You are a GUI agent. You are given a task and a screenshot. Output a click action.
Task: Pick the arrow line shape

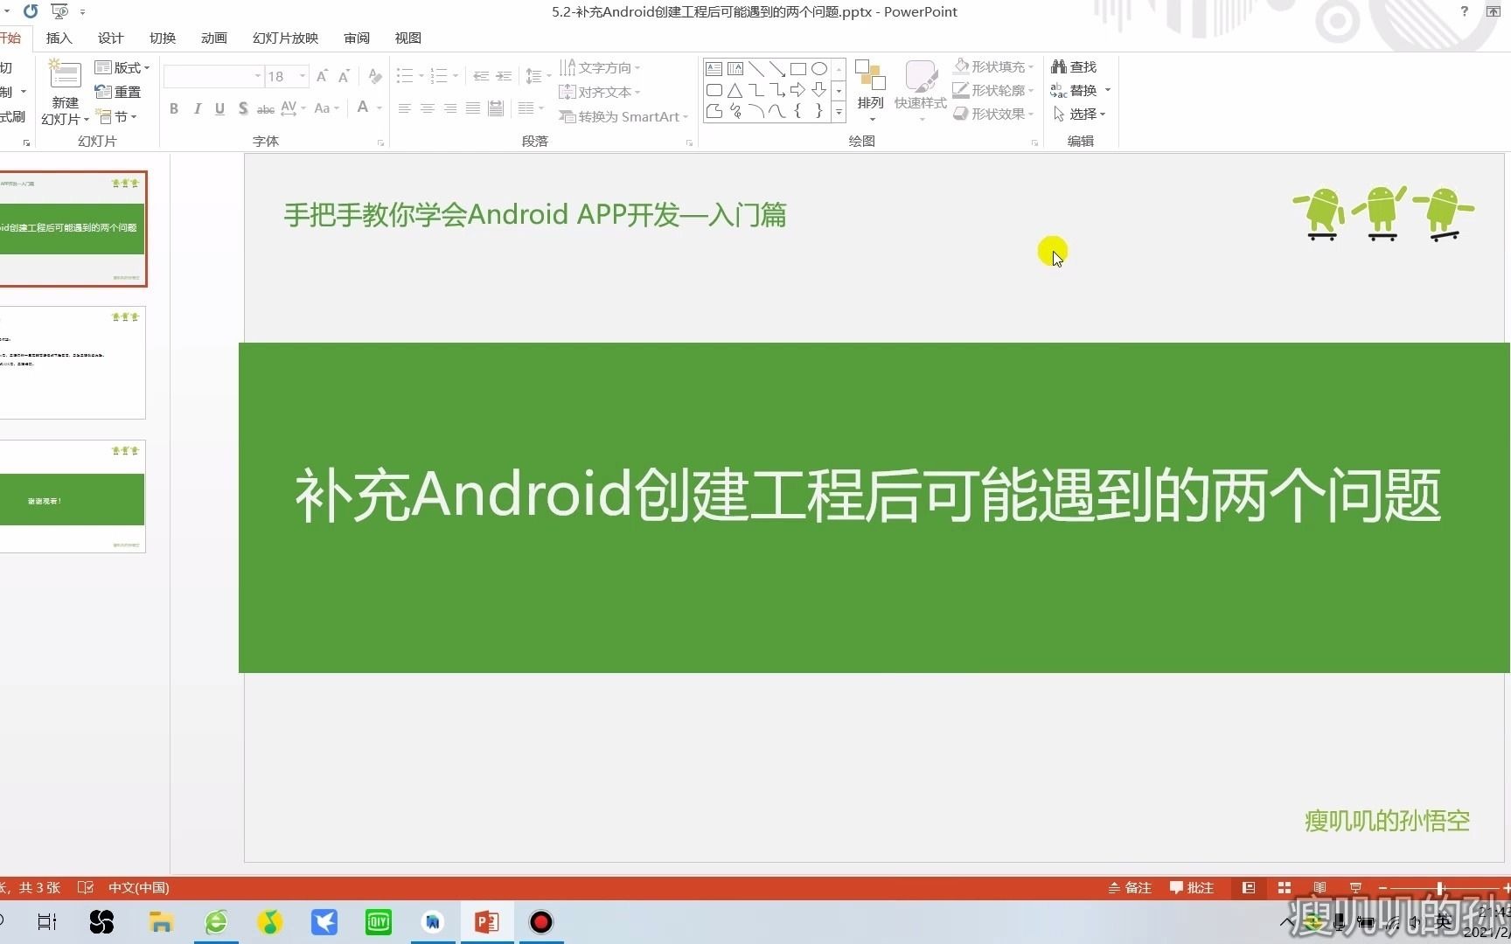pyautogui.click(x=777, y=69)
